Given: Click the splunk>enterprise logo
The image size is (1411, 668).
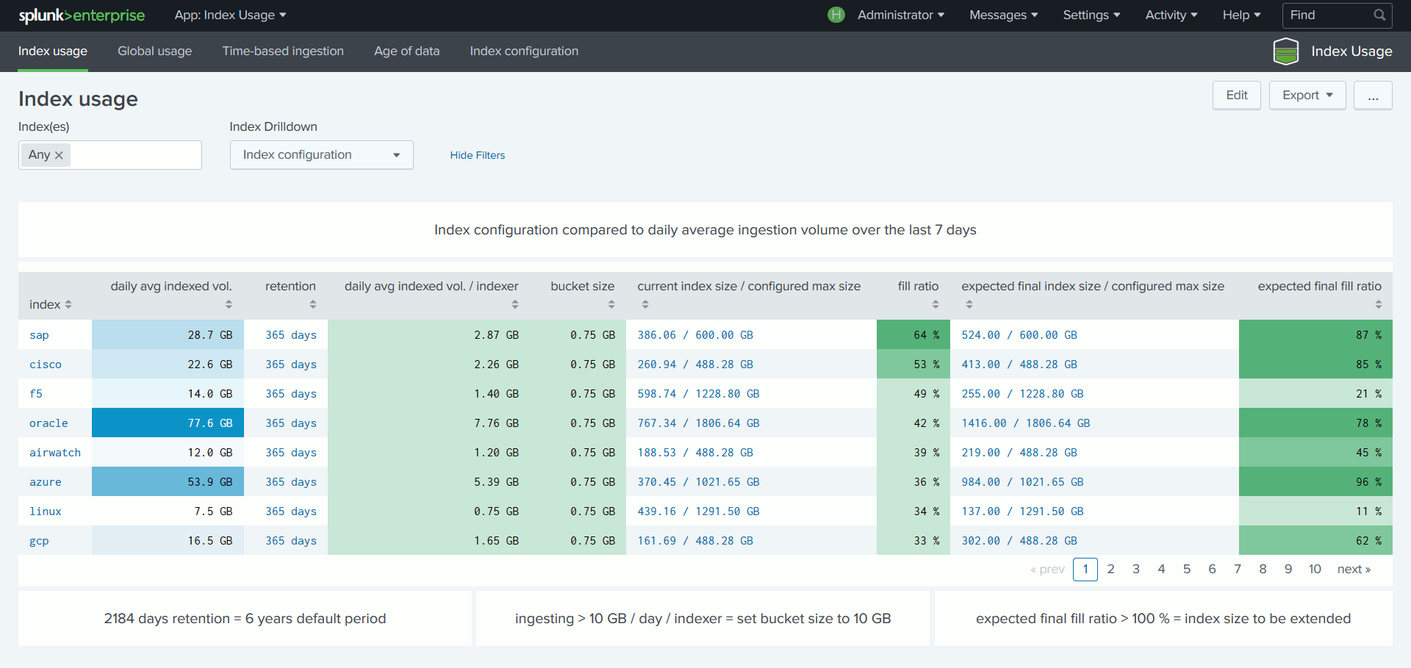Looking at the screenshot, I should pos(81,15).
